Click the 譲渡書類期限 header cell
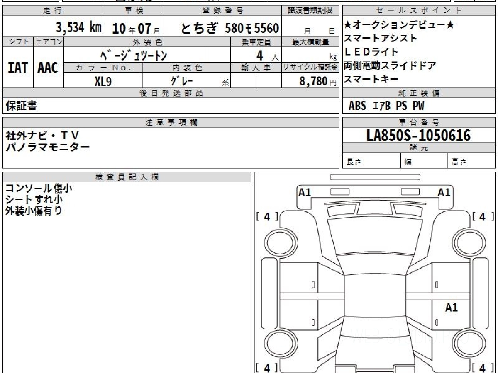 310,11
